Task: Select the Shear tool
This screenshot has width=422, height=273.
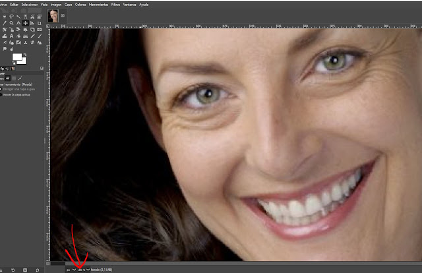Action: [x=18, y=30]
